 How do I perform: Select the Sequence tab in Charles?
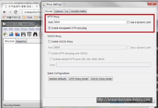[21, 41]
